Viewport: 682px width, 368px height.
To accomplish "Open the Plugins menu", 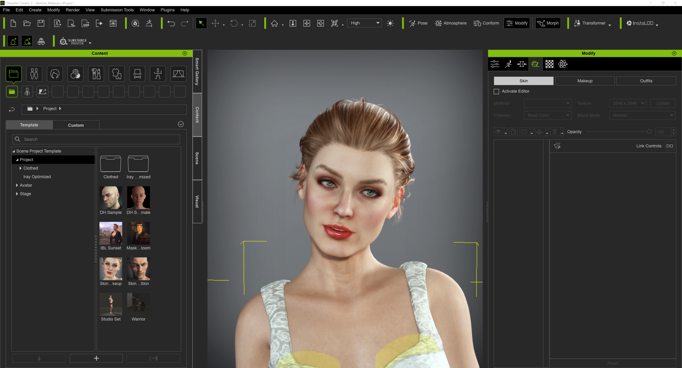I will point(167,10).
